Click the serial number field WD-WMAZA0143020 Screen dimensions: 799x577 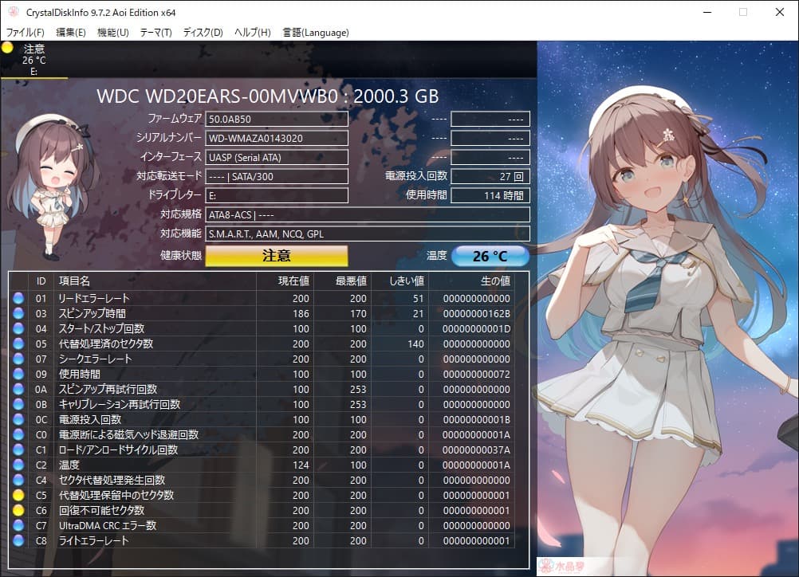[277, 138]
